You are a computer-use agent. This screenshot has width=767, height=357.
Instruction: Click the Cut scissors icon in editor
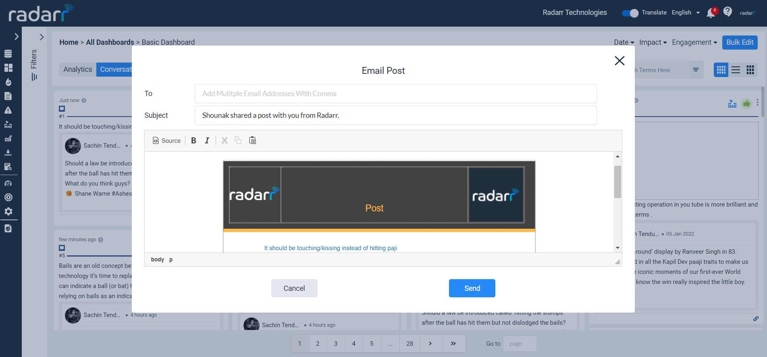224,140
